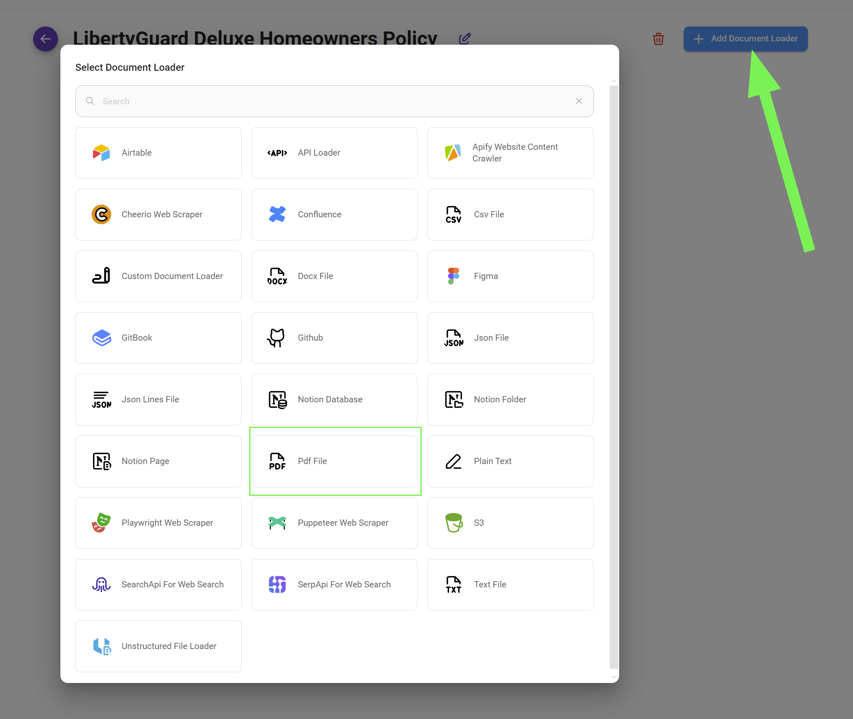Select the Cheerio Web Scraper icon

101,214
